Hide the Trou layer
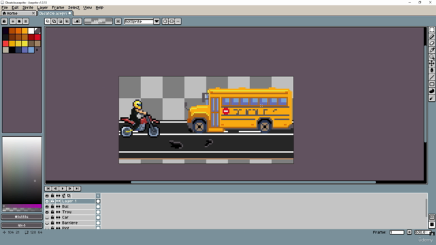This screenshot has width=436, height=245. pos(47,212)
